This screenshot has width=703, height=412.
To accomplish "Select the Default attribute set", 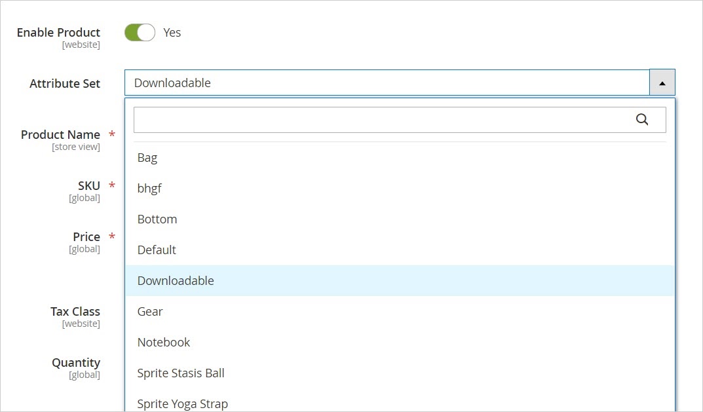I will point(157,250).
